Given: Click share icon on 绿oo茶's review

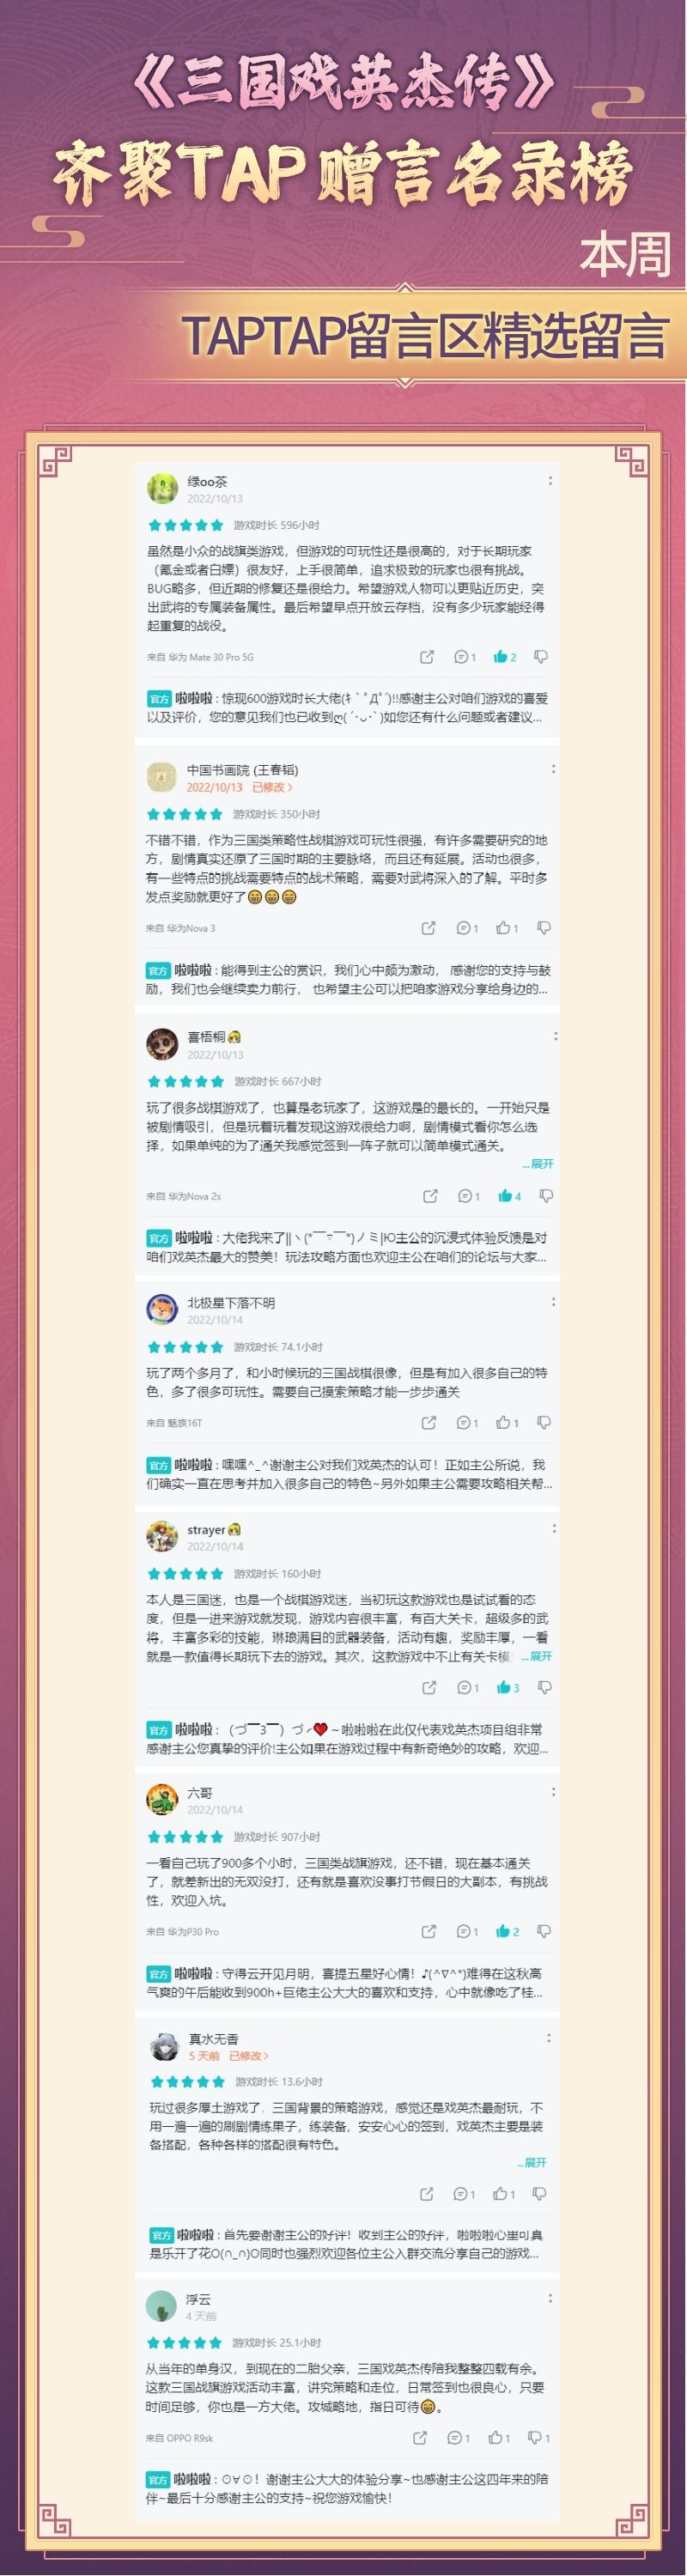Looking at the screenshot, I should tap(427, 657).
